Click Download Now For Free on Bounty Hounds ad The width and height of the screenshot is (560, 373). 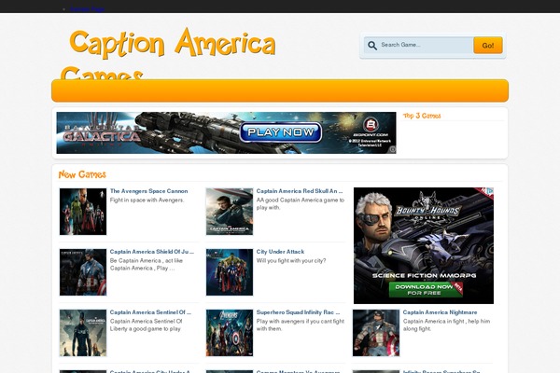(425, 289)
